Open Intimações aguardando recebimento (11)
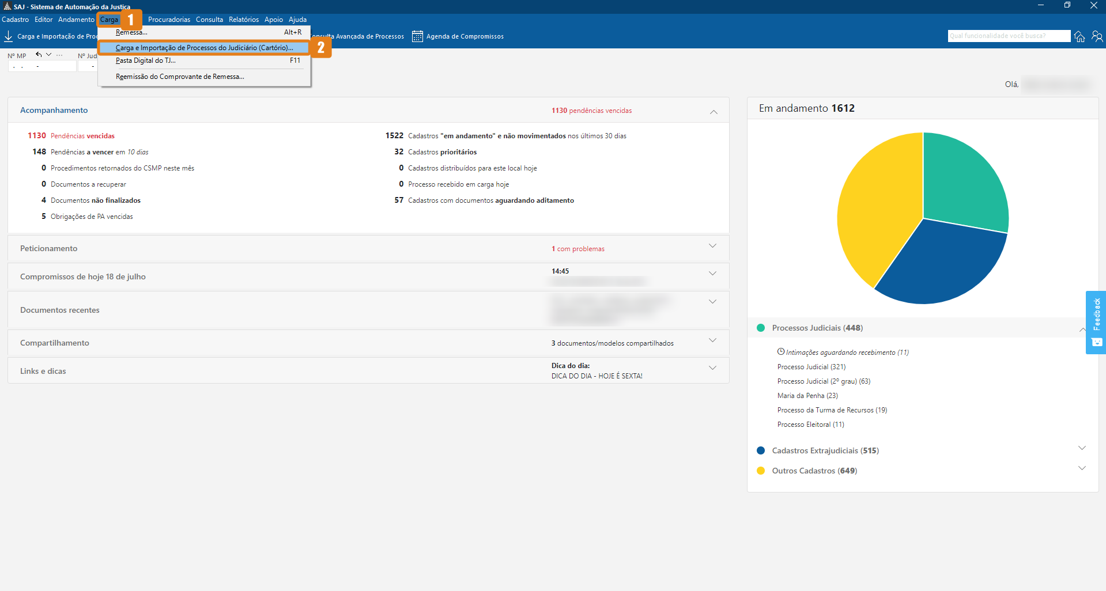This screenshot has height=591, width=1106. 847,353
